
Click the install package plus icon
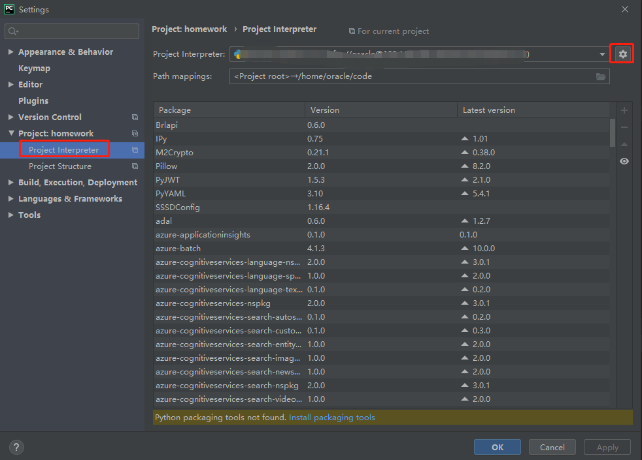624,110
